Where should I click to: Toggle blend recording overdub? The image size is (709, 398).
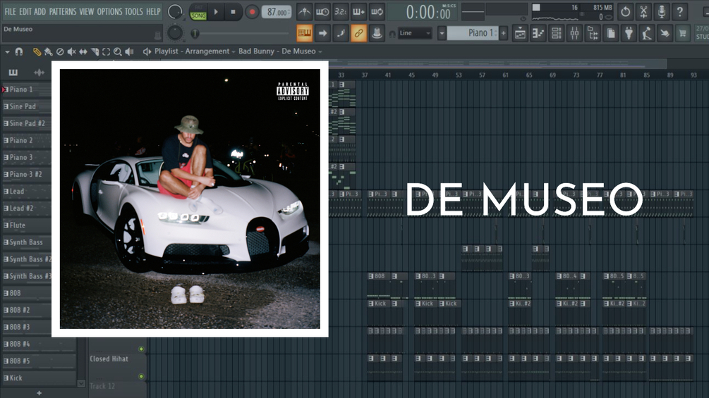point(358,12)
